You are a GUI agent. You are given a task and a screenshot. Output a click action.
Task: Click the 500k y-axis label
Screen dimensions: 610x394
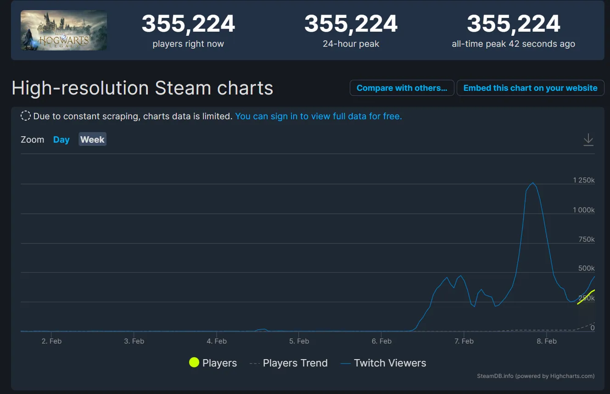[x=586, y=268]
